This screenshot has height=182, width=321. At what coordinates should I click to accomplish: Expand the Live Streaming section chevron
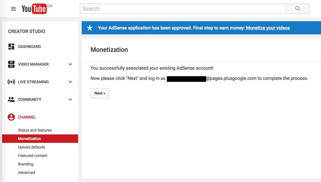point(70,82)
